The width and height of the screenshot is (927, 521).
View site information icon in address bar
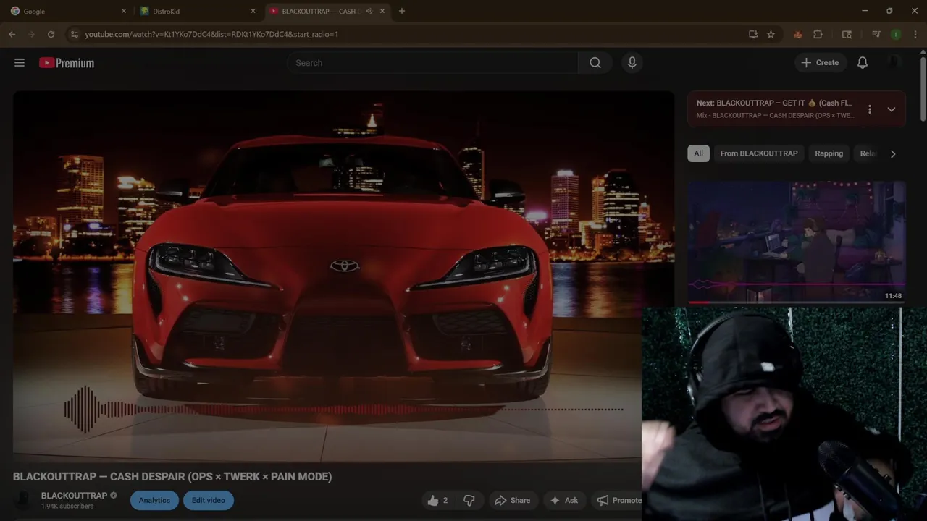pos(74,34)
